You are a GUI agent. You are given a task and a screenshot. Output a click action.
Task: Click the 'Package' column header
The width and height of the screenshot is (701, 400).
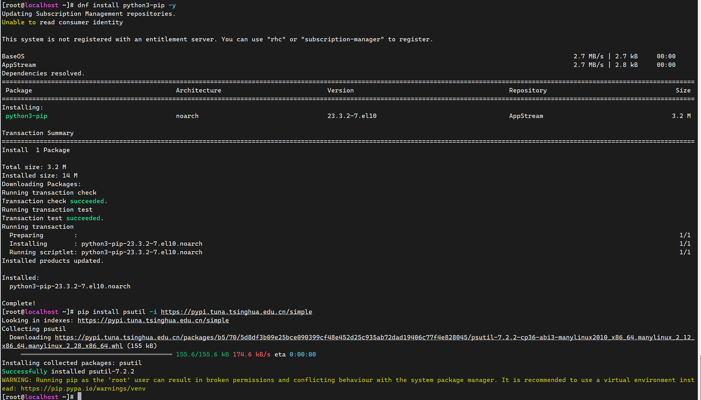pyautogui.click(x=19, y=90)
